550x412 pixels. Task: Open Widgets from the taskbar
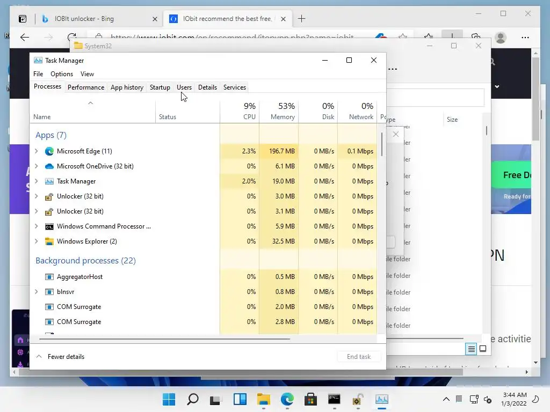(240, 399)
